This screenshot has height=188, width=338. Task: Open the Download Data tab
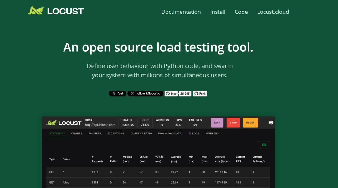click(170, 133)
